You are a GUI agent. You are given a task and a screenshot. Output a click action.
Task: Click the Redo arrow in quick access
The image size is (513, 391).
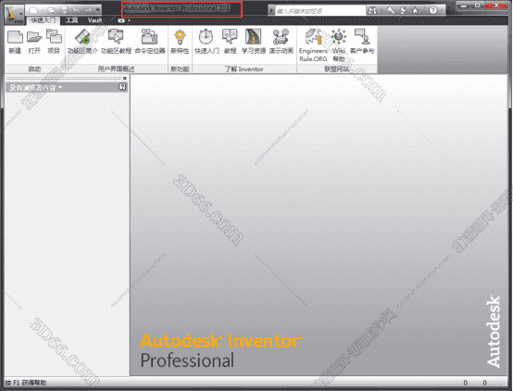[x=89, y=10]
